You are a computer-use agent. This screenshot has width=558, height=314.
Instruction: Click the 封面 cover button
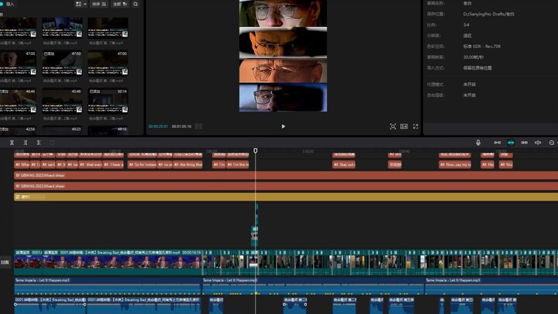tap(5, 262)
